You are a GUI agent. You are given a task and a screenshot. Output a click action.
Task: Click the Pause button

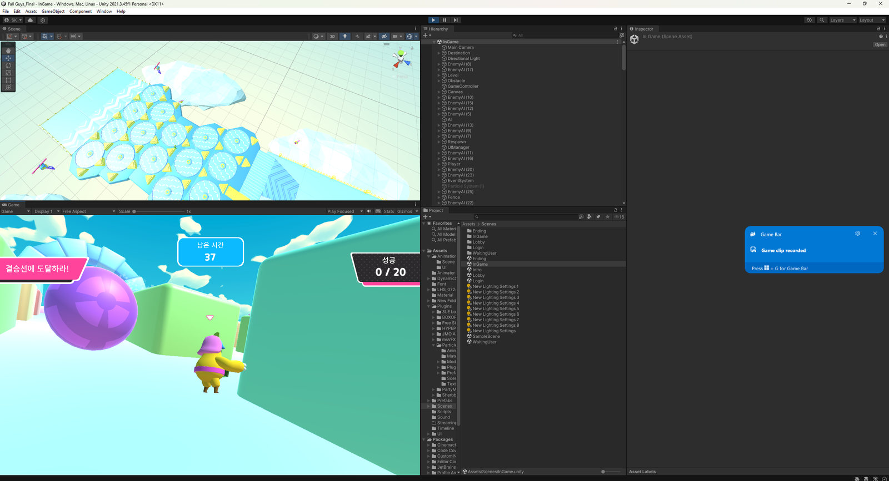coord(444,20)
